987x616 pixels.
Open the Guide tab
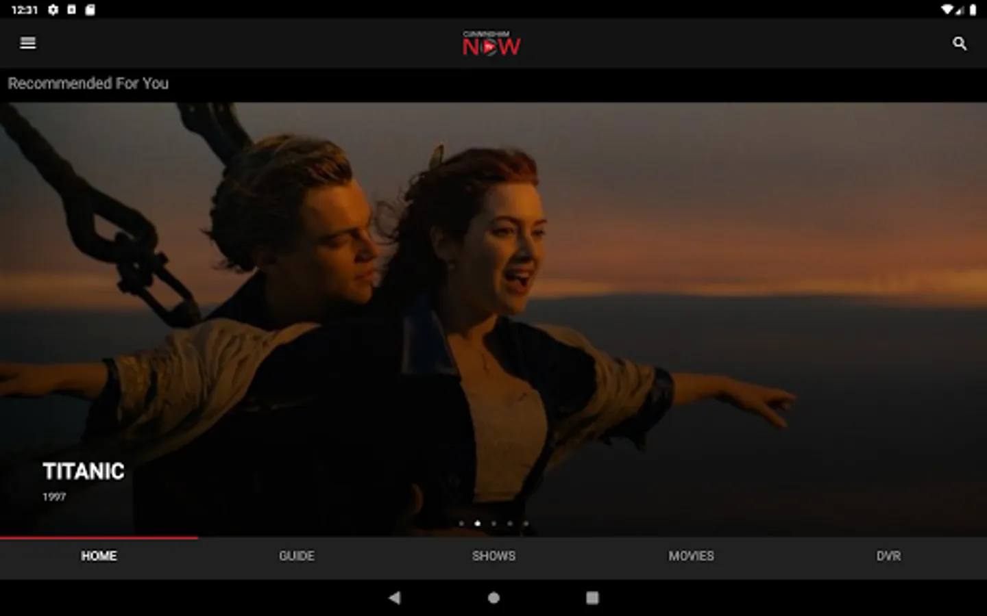click(x=297, y=556)
